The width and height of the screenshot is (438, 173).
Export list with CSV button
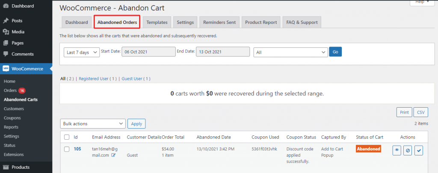[421, 112]
